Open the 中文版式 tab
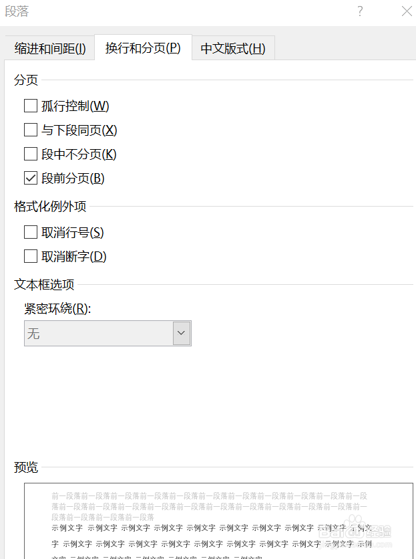The image size is (416, 559). click(232, 48)
